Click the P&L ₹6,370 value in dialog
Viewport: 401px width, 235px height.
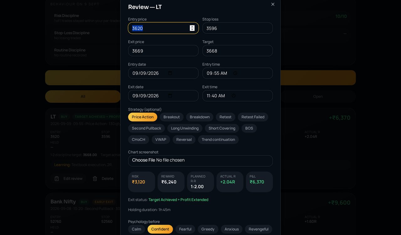257,182
